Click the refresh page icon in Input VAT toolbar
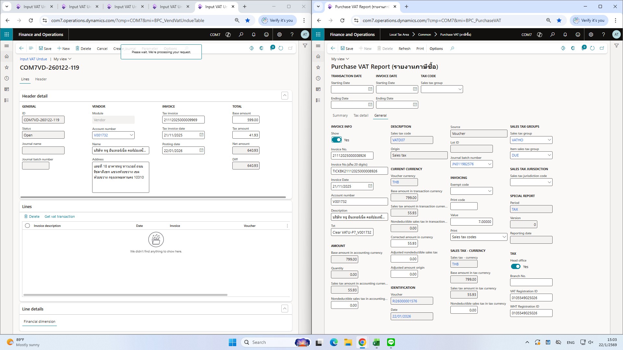The image size is (623, 350). [x=281, y=48]
